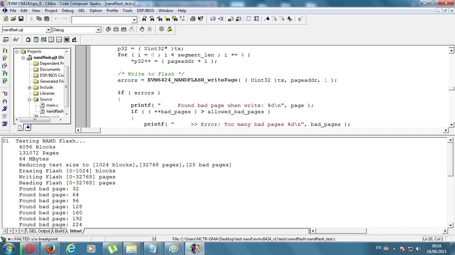Click the editor horizontal scrollbar thumb
The height and width of the screenshot is (255, 455).
coord(91,130)
